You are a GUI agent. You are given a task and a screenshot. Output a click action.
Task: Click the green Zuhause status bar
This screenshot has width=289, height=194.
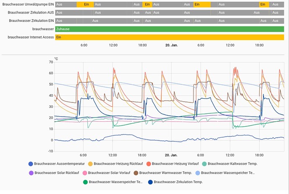pos(169,29)
